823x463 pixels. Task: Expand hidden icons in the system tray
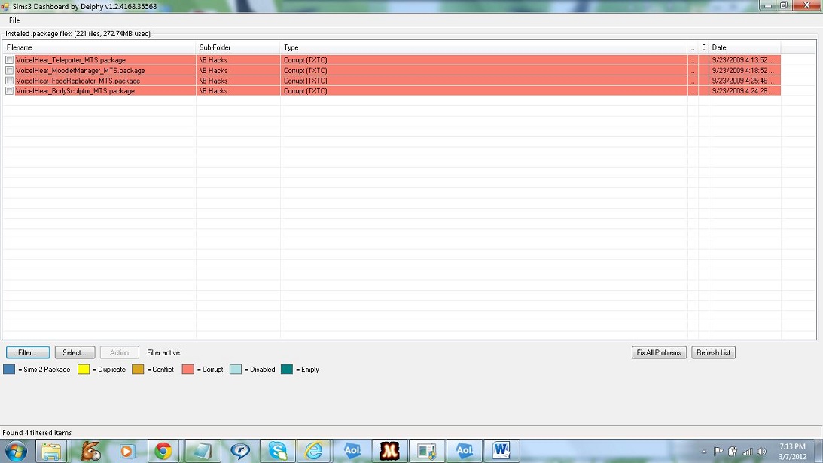[x=705, y=450]
